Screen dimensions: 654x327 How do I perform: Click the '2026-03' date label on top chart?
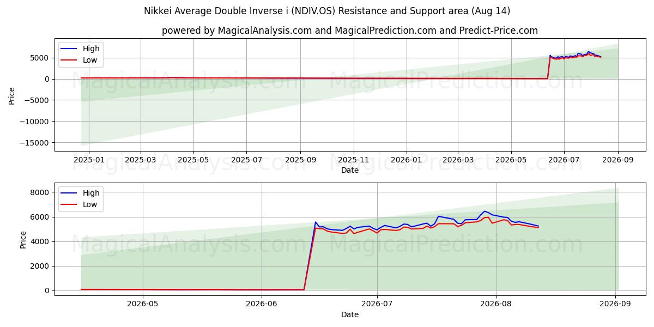pos(458,160)
